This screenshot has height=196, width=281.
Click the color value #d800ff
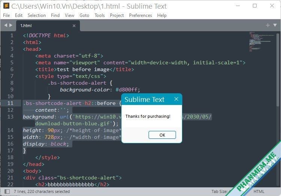coord(126,90)
